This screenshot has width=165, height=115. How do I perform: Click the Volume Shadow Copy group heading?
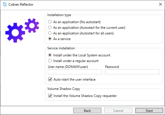coord(64,89)
